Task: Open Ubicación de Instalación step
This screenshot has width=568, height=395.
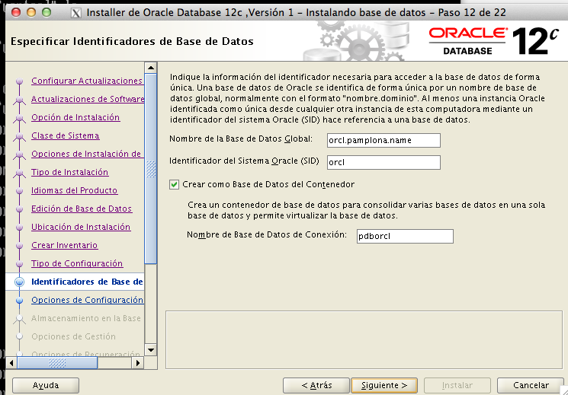Action: (x=81, y=227)
